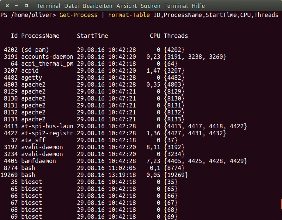This screenshot has height=220, width=282.
Task: Open the Hilfe menu
Action: [198, 6]
